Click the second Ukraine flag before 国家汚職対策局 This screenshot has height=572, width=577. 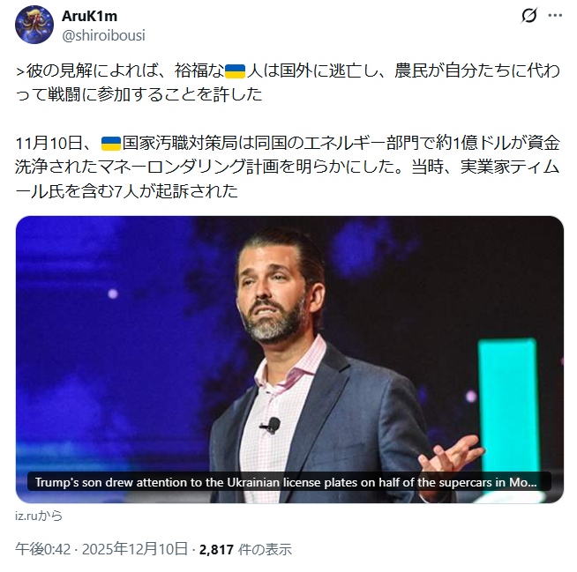pos(111,144)
